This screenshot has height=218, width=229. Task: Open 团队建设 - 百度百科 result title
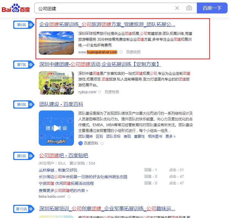(x=61, y=104)
